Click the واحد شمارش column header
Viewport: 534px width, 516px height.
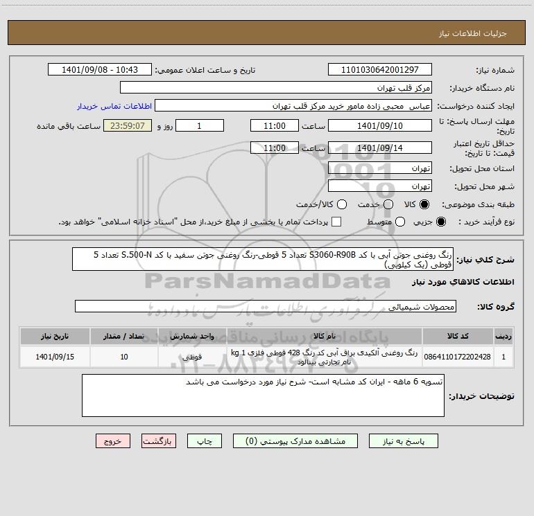click(192, 336)
